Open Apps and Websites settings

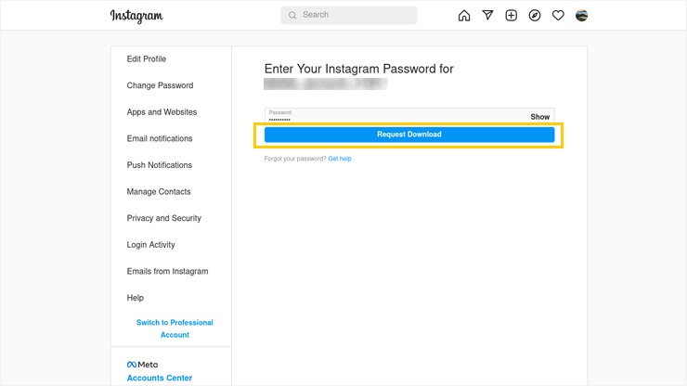[x=162, y=112]
